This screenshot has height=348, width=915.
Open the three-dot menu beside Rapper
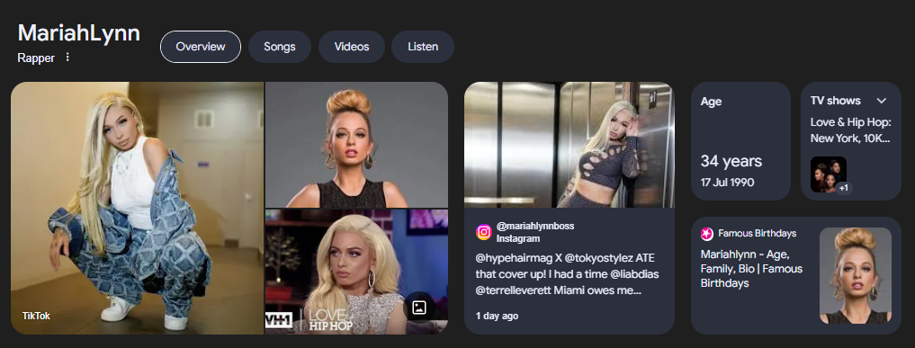point(67,58)
